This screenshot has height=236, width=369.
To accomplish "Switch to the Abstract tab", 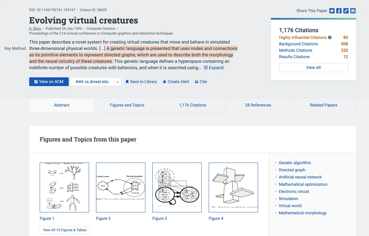I will 62,105.
